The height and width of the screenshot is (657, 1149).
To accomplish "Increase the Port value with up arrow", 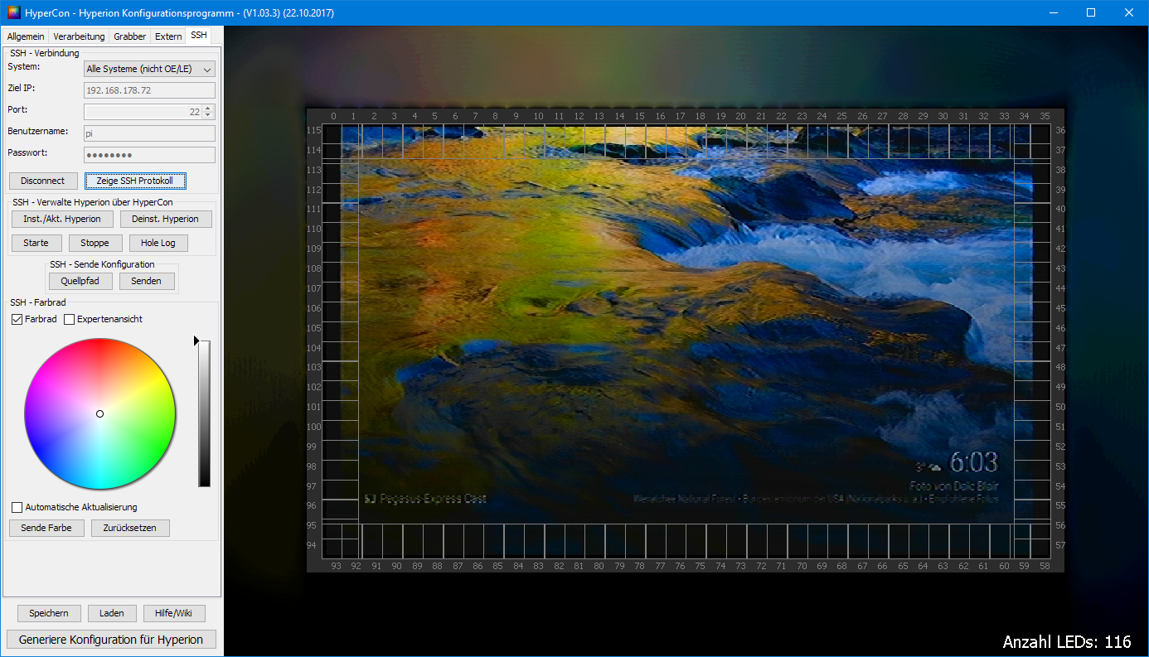I will [207, 109].
